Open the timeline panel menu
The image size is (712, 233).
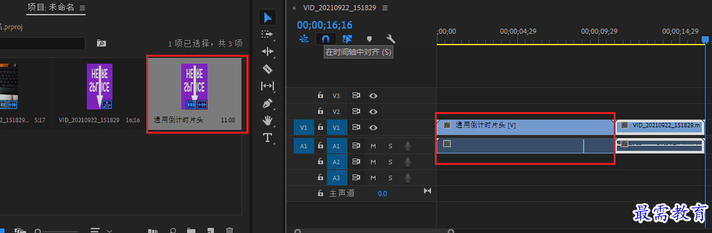(x=385, y=8)
